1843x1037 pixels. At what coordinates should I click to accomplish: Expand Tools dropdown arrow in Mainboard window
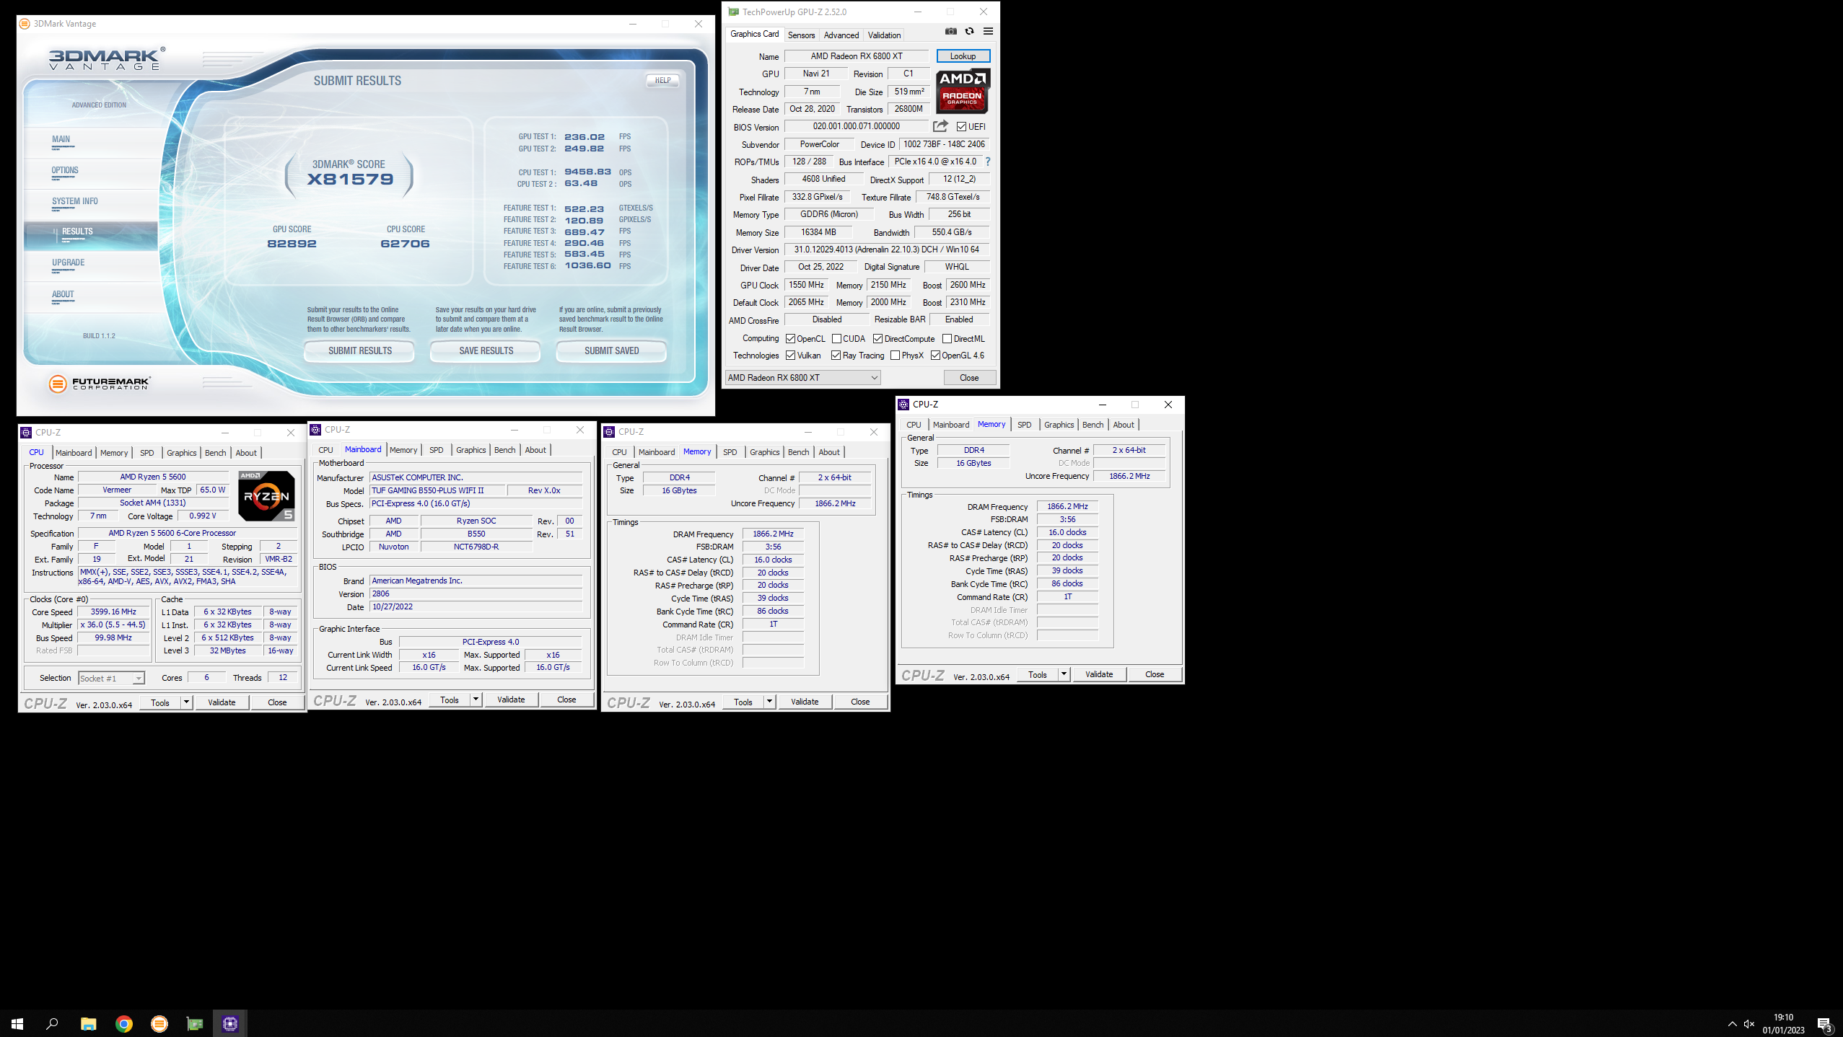(x=476, y=700)
